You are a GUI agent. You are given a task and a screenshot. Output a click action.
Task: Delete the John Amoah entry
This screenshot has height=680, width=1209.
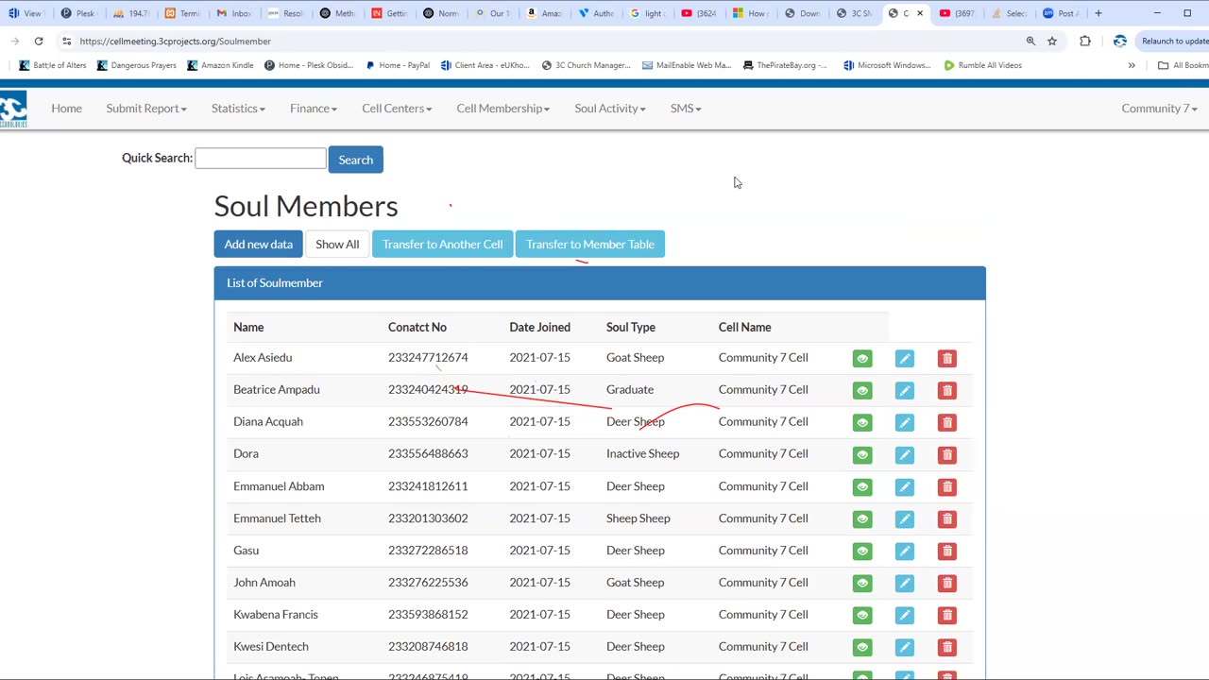pyautogui.click(x=946, y=584)
